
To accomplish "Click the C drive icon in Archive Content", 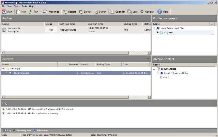I will click(165, 78).
